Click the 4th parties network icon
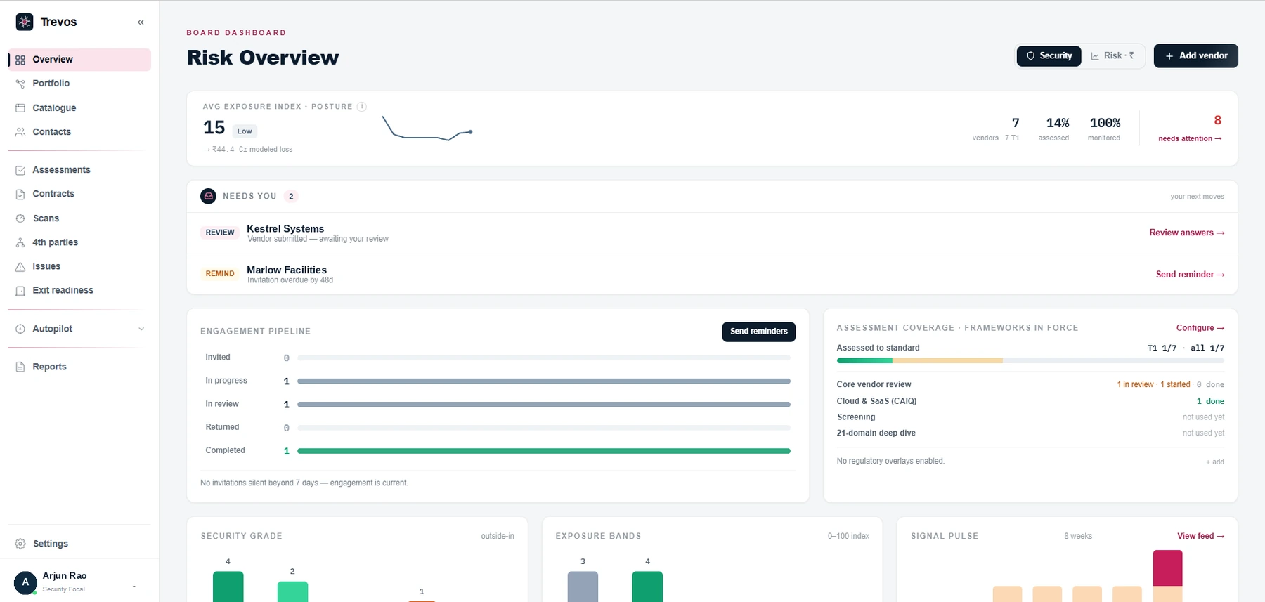 point(20,242)
